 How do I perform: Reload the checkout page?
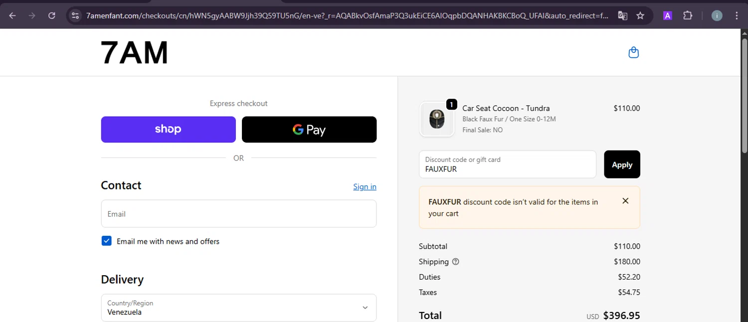(x=52, y=15)
